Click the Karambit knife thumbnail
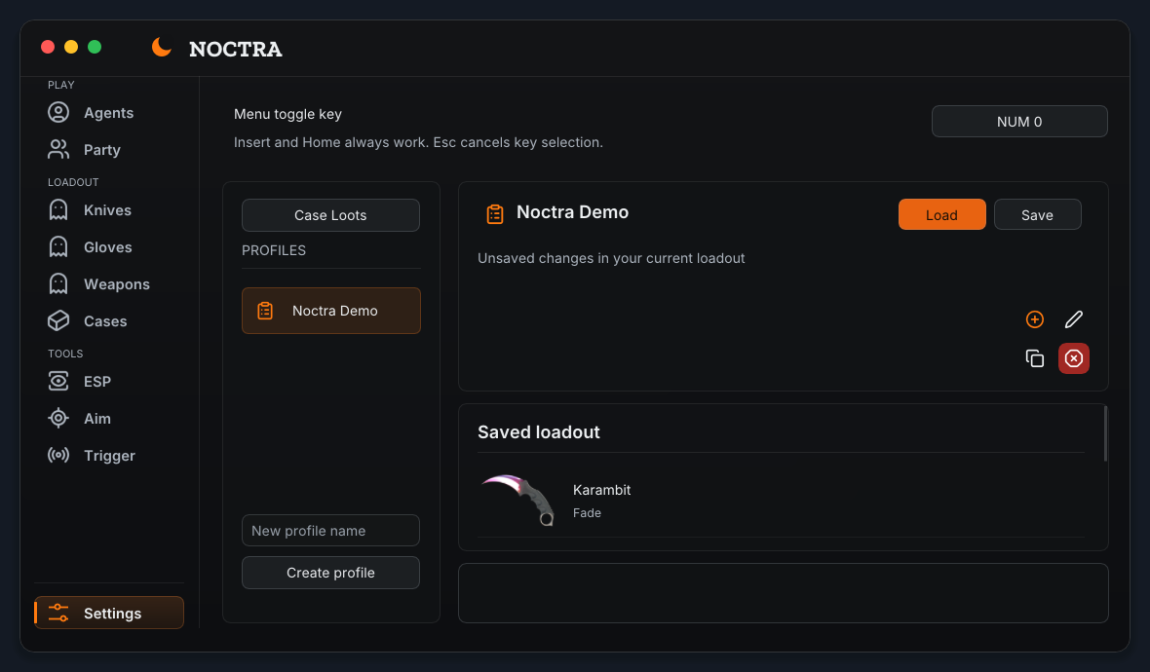Screen dimensions: 1150x672 pos(517,500)
